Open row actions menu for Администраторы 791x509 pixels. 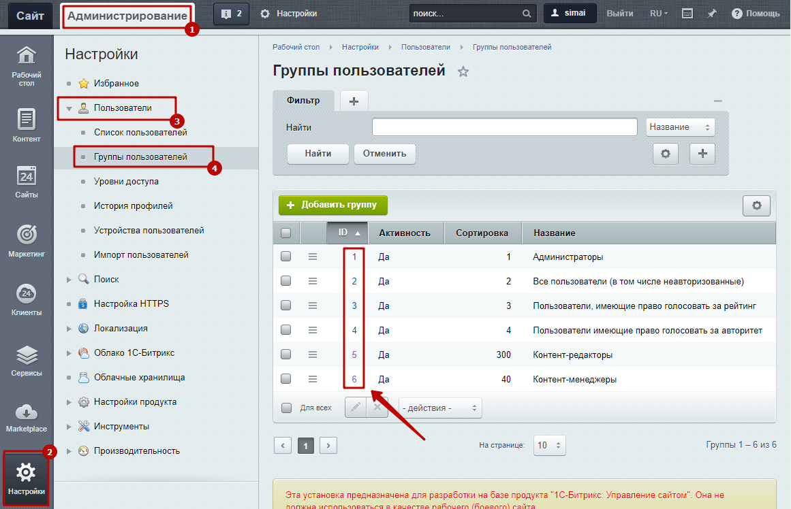(x=313, y=257)
